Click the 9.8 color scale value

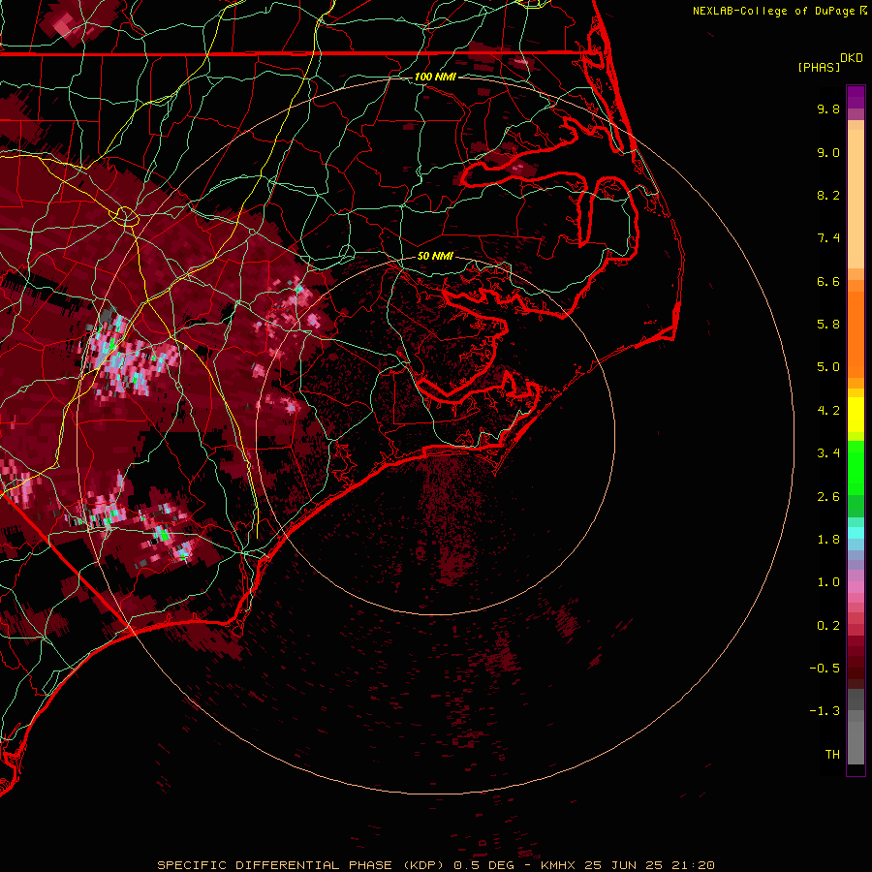coord(828,109)
